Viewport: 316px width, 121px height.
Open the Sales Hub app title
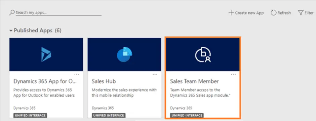coord(104,81)
